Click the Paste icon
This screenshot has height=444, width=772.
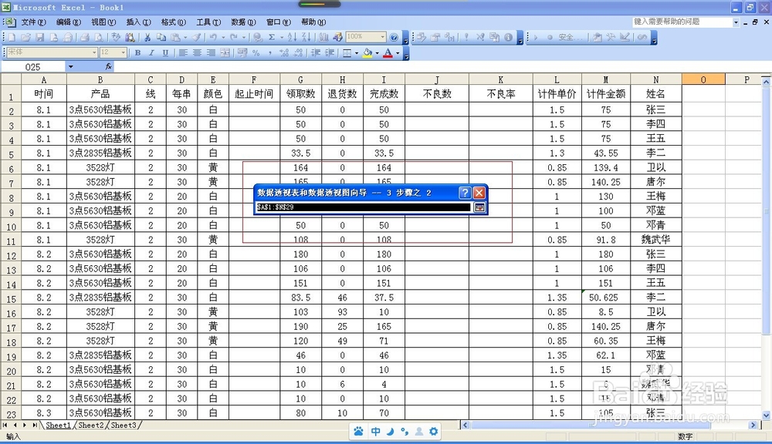pos(177,35)
